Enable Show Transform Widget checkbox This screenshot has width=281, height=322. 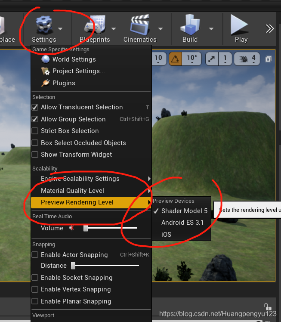click(35, 155)
